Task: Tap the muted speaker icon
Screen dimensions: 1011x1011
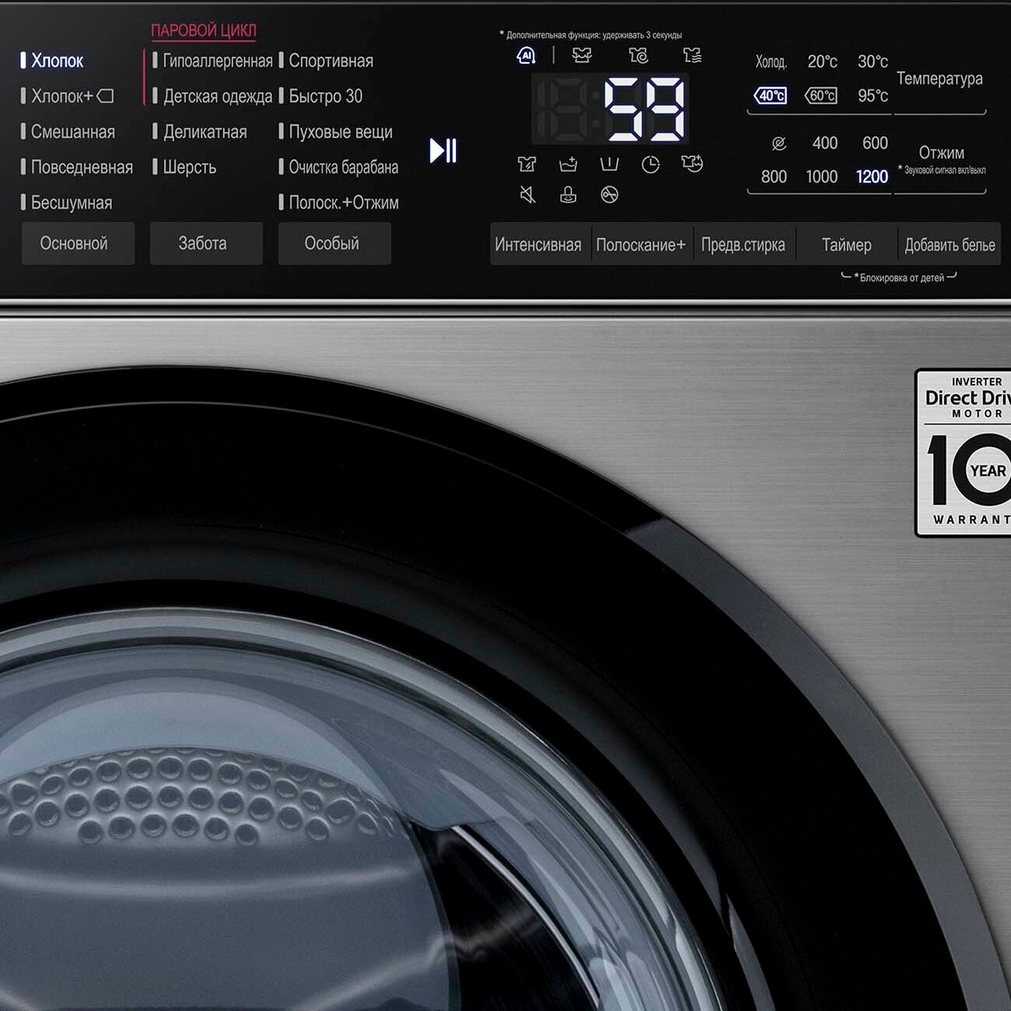Action: [527, 194]
